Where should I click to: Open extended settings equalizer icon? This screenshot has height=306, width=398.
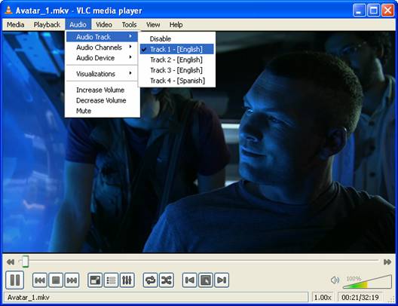[x=127, y=280]
